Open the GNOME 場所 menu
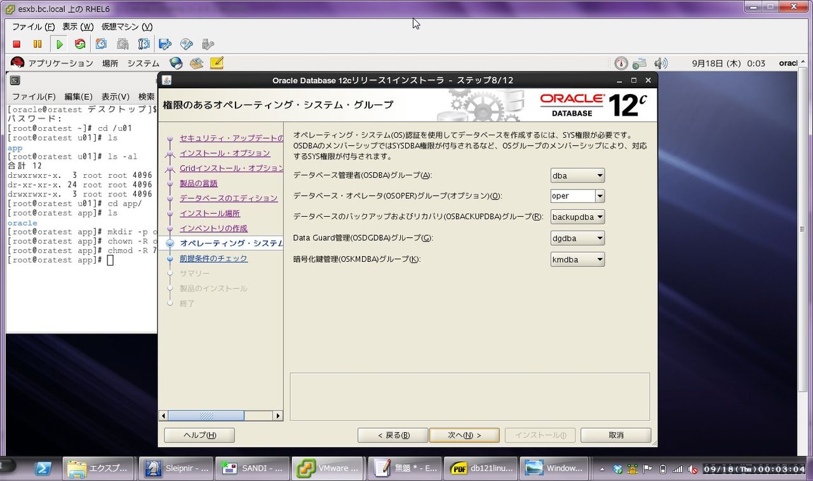The image size is (813, 481). coord(110,64)
